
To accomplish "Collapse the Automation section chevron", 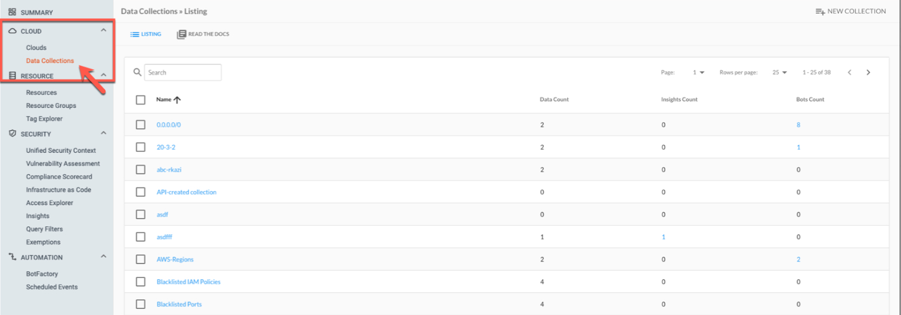I will coord(103,257).
